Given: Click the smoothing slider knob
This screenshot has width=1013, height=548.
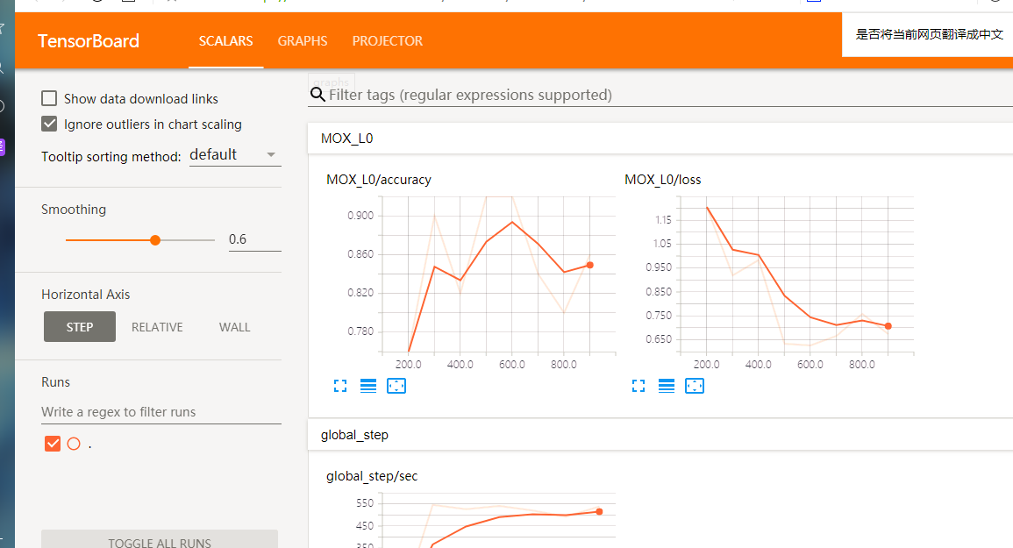Looking at the screenshot, I should pyautogui.click(x=155, y=240).
